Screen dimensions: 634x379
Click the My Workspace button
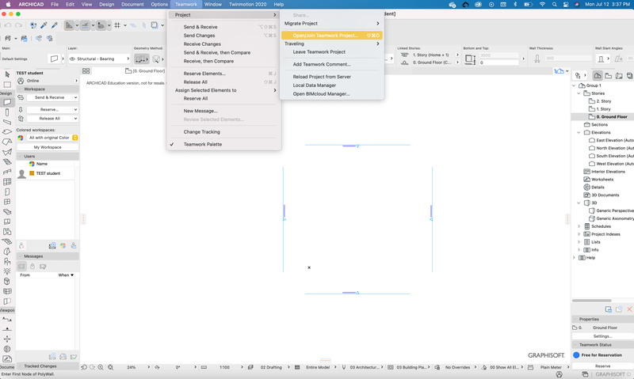pos(48,147)
